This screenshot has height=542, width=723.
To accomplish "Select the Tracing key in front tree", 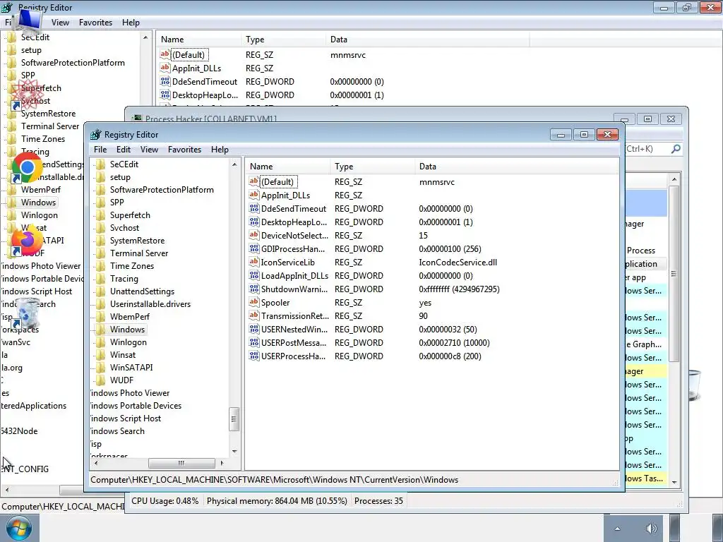I will [x=124, y=278].
